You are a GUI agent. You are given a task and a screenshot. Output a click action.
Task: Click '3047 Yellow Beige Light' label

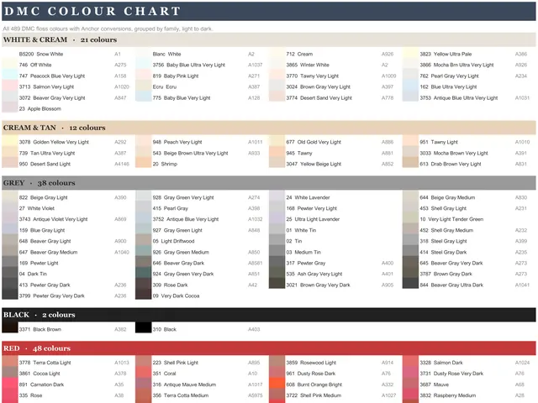(x=314, y=164)
